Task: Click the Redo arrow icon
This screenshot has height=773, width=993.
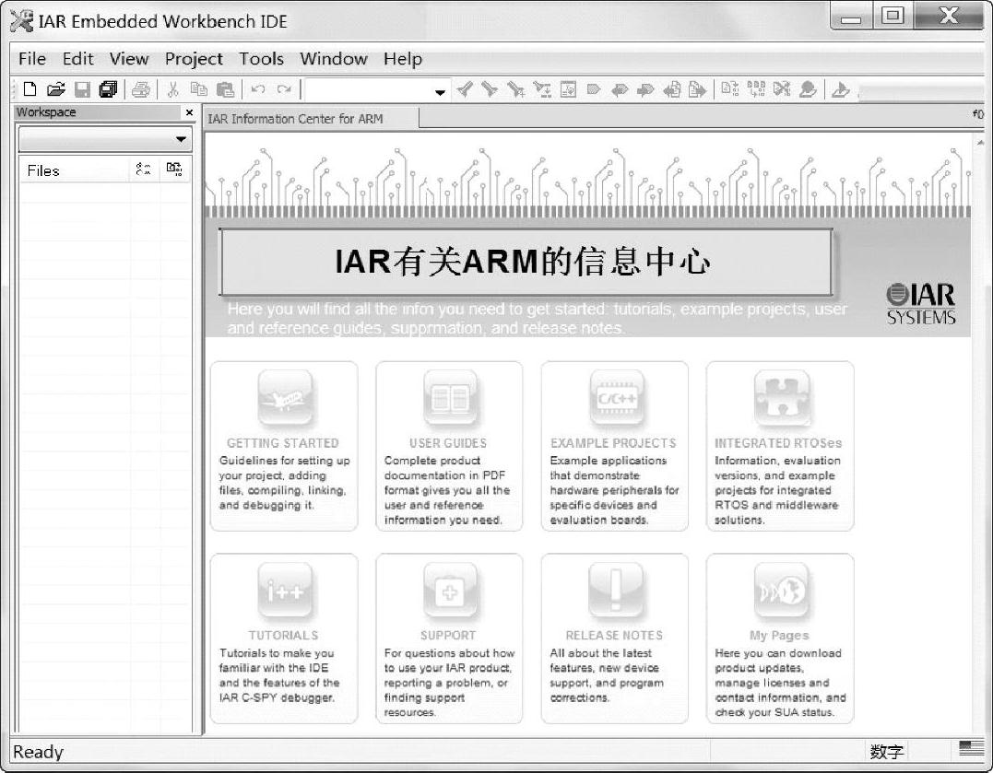Action: 284,89
